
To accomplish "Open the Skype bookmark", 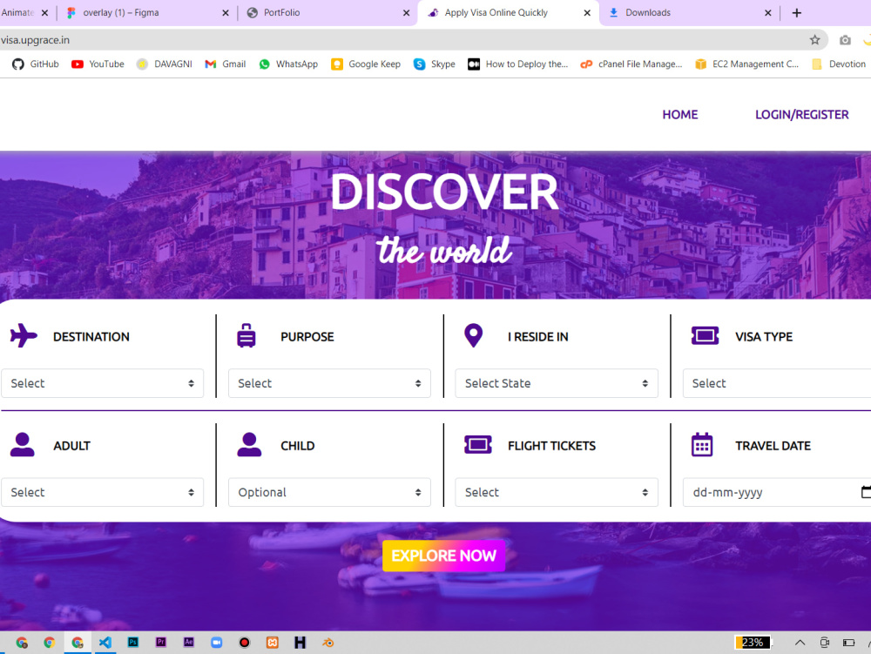I will (435, 64).
